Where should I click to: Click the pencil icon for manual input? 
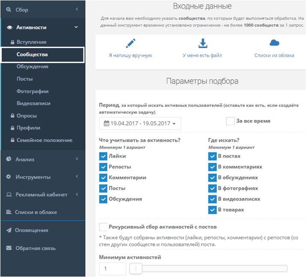[130, 44]
